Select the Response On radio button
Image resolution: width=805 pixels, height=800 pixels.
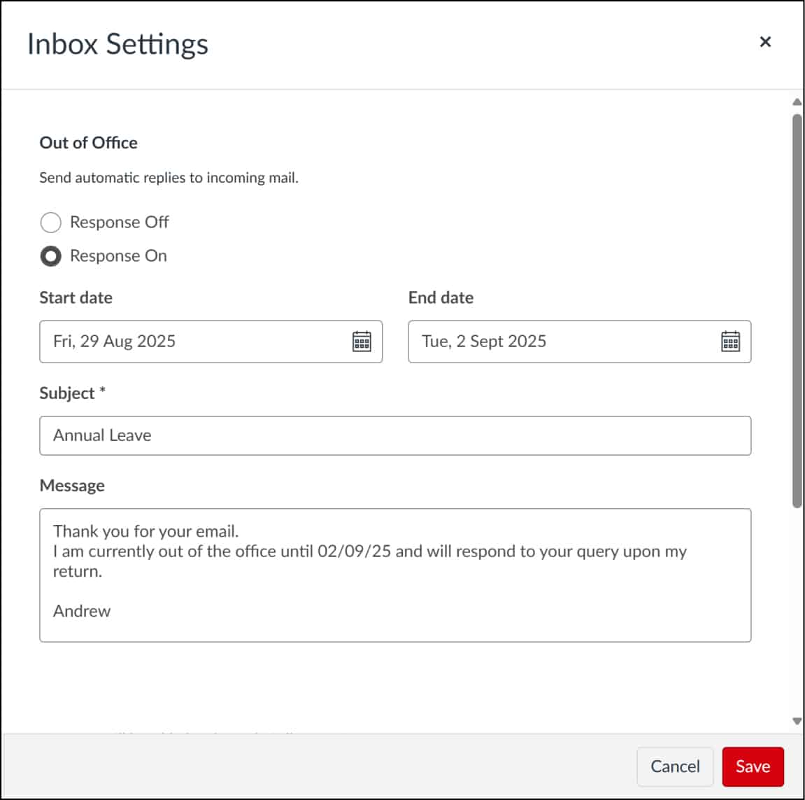pyautogui.click(x=50, y=256)
